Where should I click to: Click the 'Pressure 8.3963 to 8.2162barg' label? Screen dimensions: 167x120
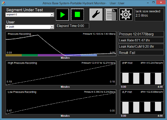[100, 92]
